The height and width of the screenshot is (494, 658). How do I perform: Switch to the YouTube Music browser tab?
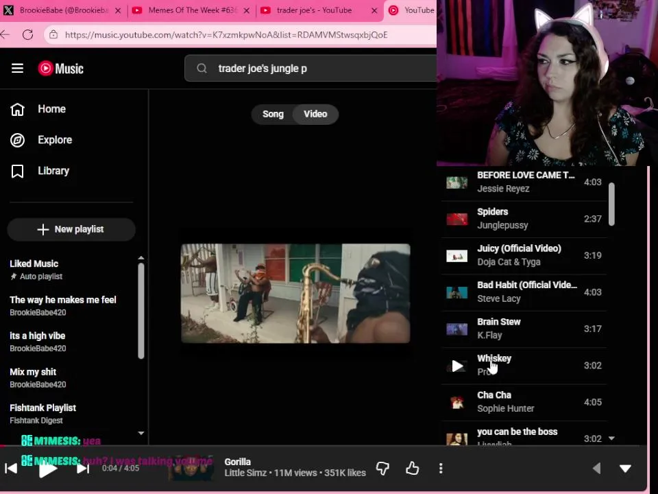pos(411,10)
